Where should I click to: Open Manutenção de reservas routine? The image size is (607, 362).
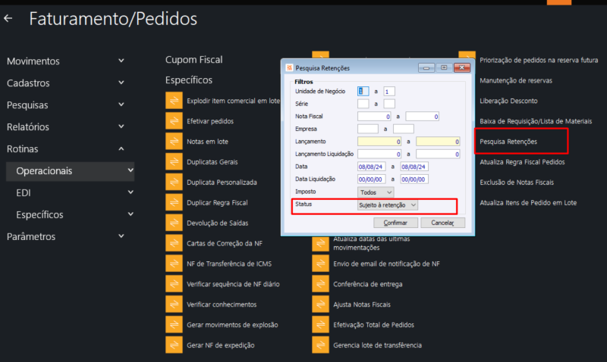516,80
